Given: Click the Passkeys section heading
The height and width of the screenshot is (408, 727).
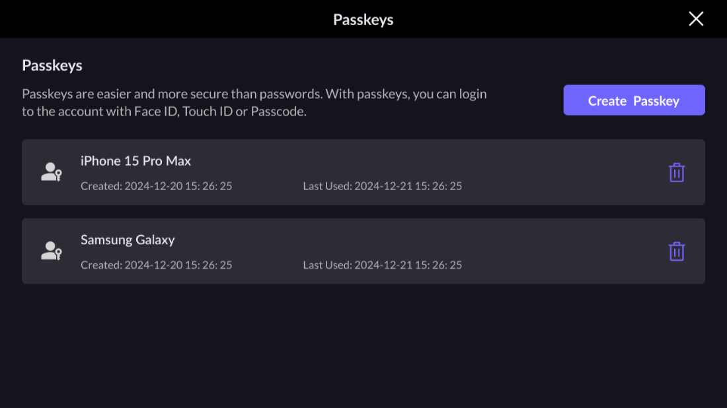Looking at the screenshot, I should point(52,65).
